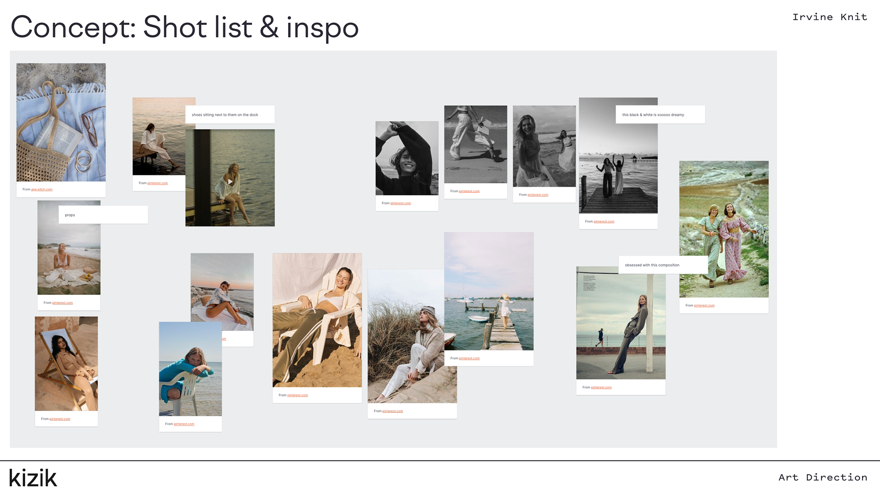Select the girl in blue sweater on plastic chair
Image resolution: width=880 pixels, height=493 pixels.
point(190,369)
